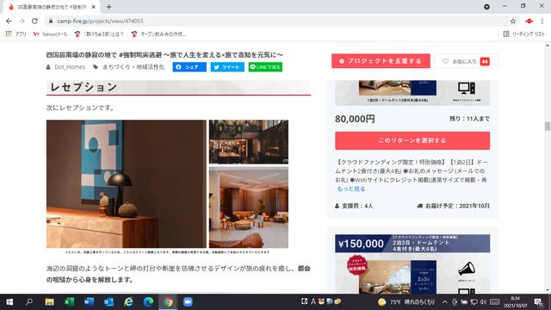Image resolution: width=551 pixels, height=310 pixels.
Task: Open the Chrome menu with three dots
Action: (x=542, y=21)
